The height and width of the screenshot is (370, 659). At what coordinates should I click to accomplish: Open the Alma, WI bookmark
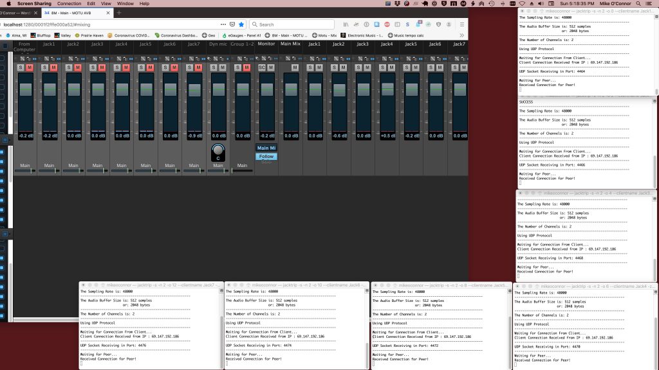click(x=16, y=36)
